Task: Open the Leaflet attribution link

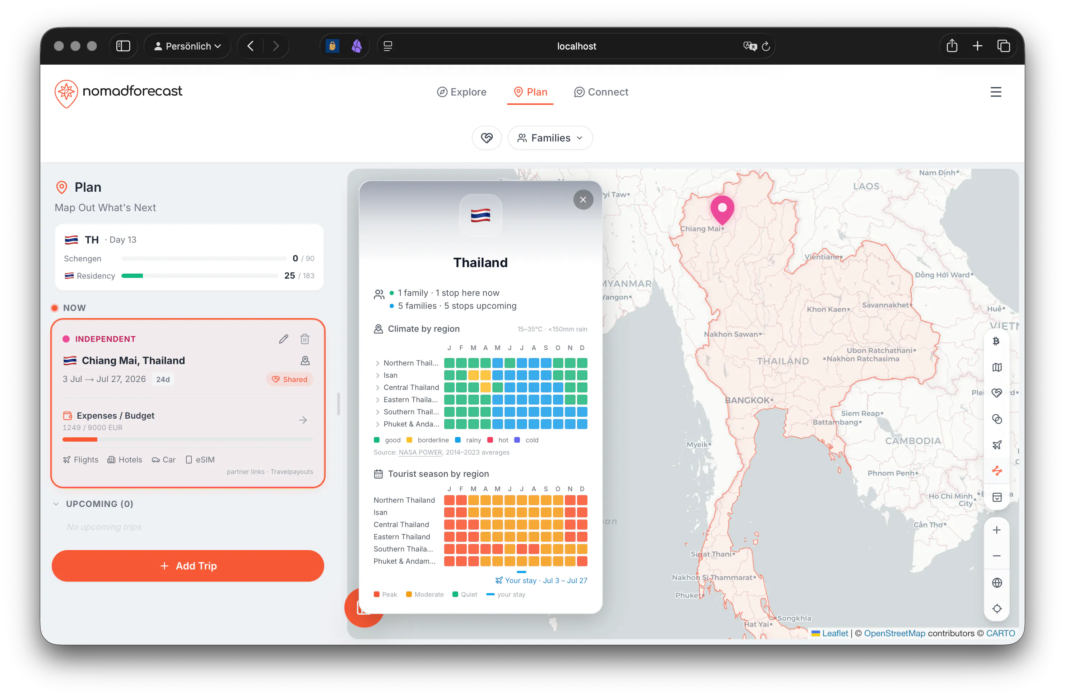Action: pos(834,633)
